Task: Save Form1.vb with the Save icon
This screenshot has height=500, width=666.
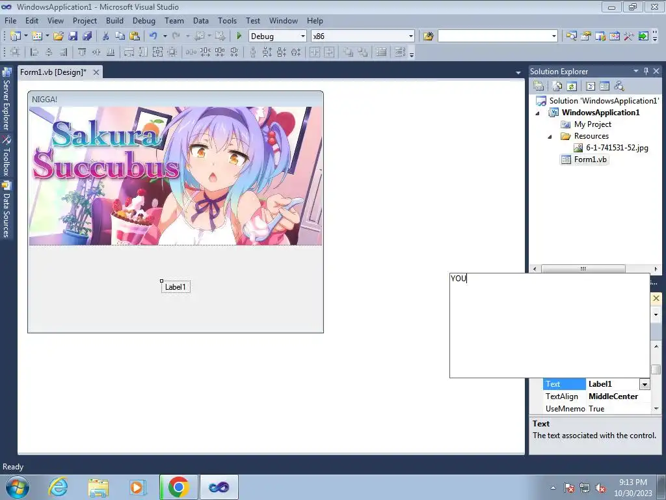Action: (x=73, y=36)
